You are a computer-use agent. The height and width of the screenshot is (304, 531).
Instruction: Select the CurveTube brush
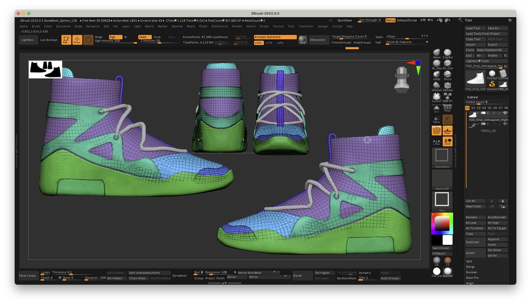click(x=436, y=97)
